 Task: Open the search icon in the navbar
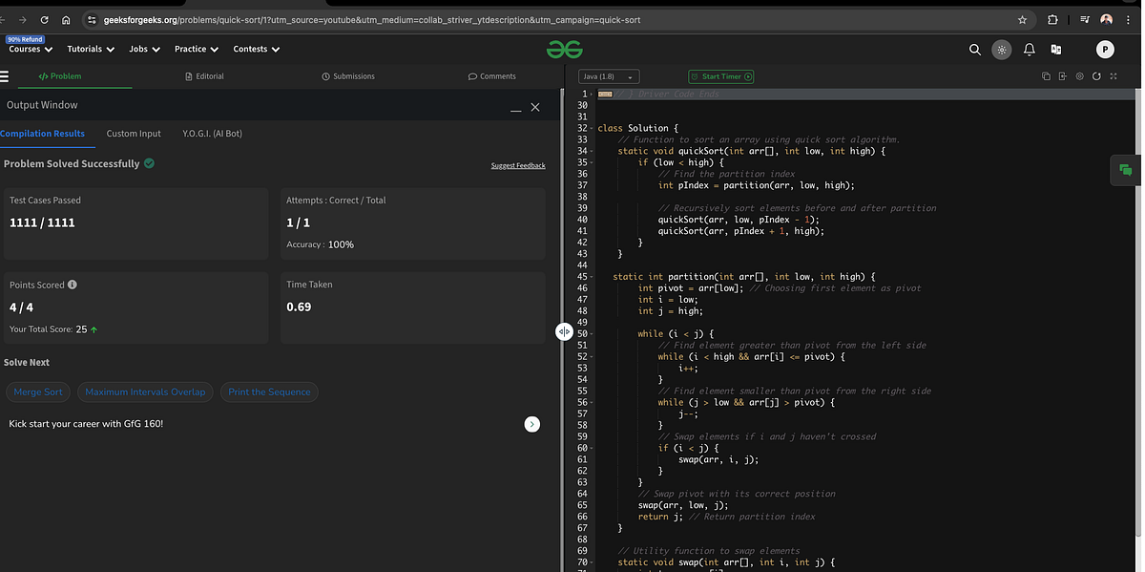(x=974, y=49)
